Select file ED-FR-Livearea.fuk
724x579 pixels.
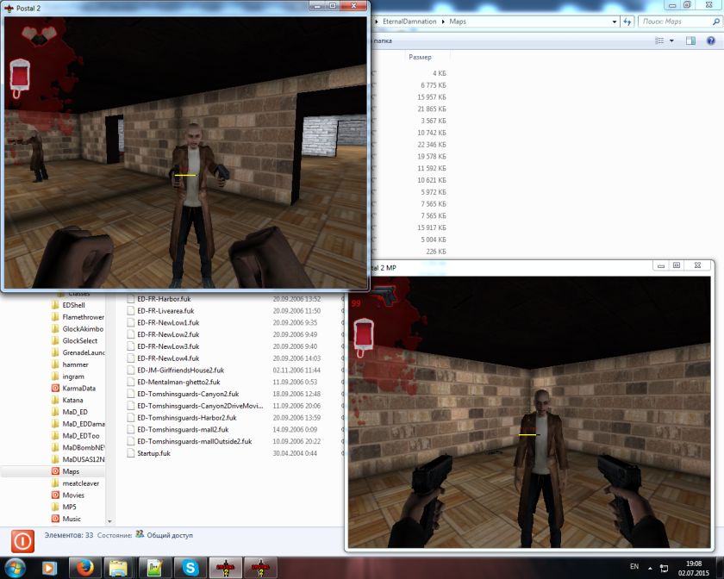pos(165,311)
